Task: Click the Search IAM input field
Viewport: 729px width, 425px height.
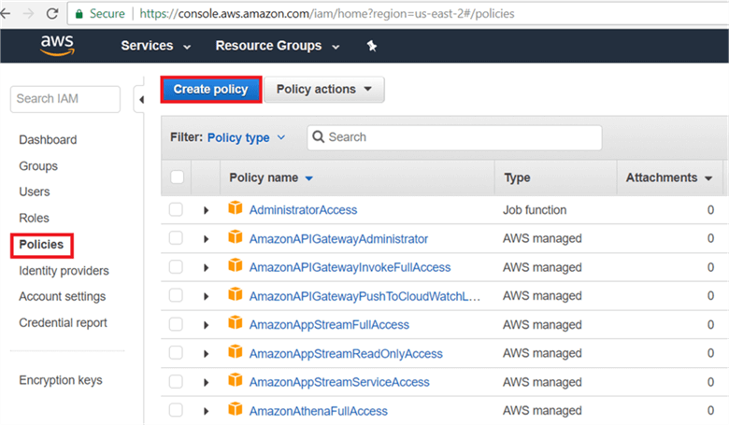Action: click(65, 99)
